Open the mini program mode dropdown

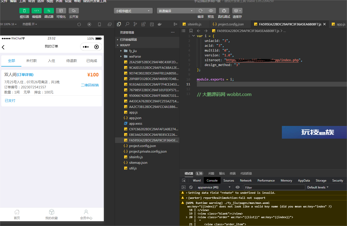133,11
